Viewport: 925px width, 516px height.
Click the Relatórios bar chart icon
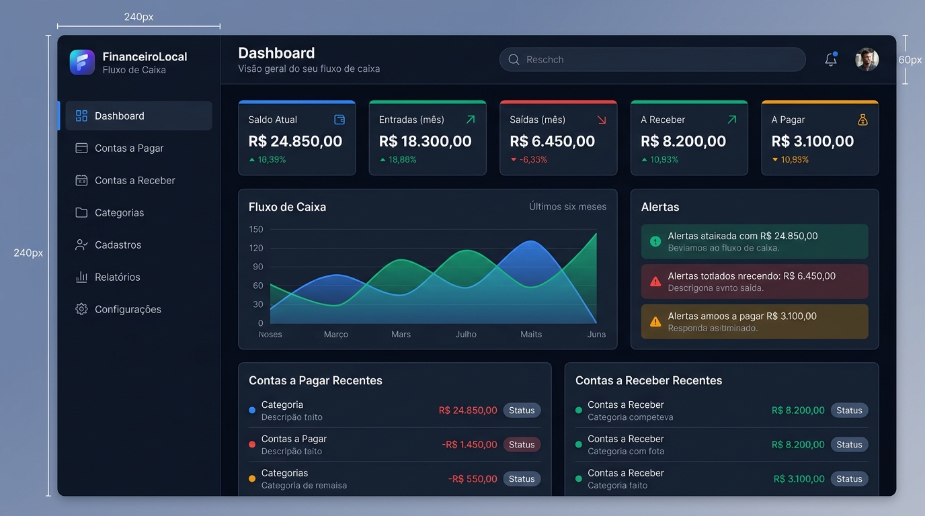point(81,277)
